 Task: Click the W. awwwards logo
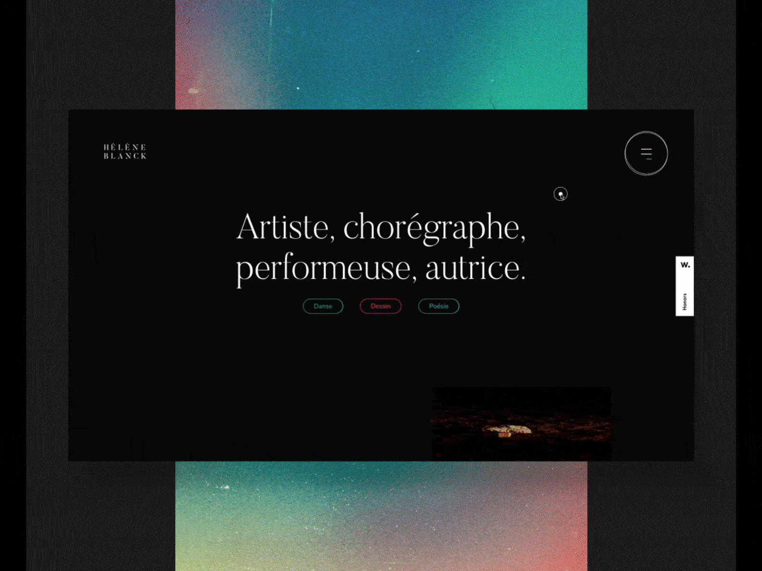(x=685, y=265)
